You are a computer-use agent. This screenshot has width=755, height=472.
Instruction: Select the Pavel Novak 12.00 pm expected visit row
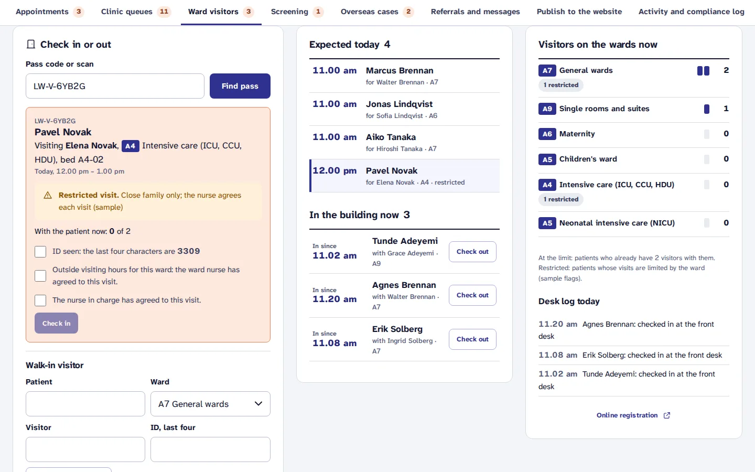coord(404,176)
